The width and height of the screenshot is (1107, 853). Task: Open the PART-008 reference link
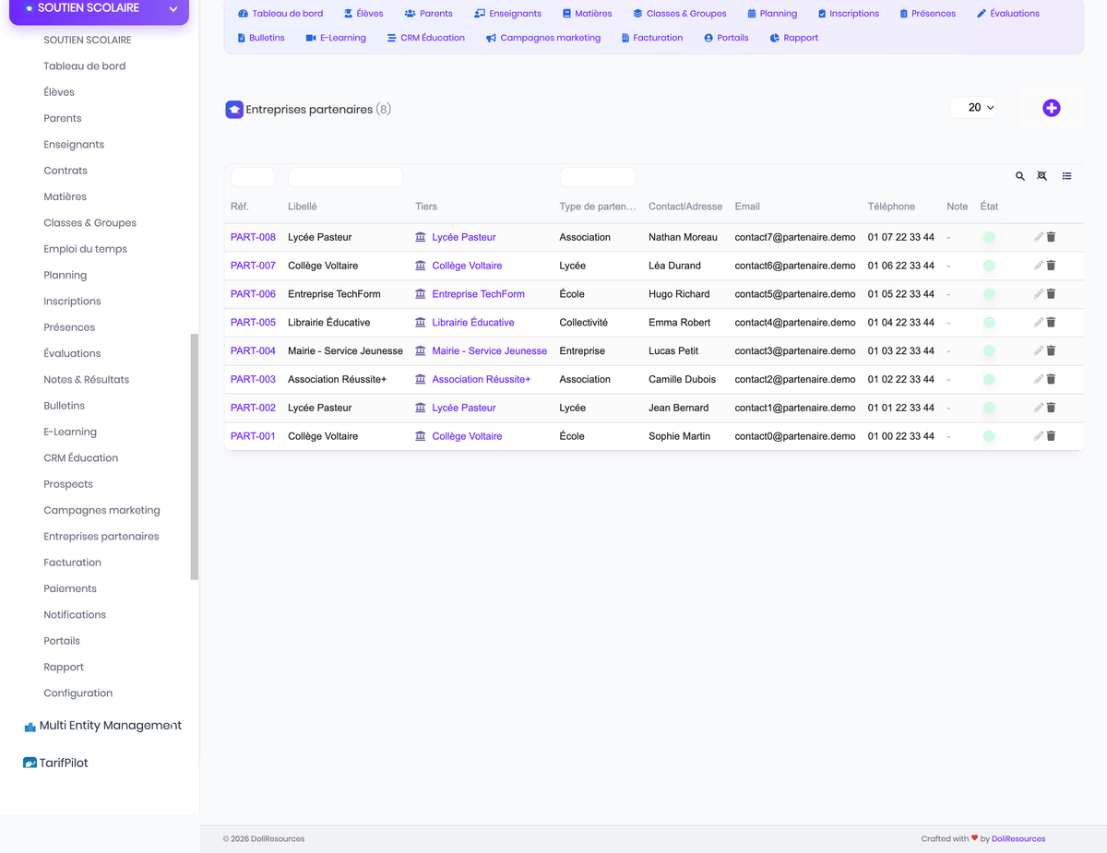point(253,237)
